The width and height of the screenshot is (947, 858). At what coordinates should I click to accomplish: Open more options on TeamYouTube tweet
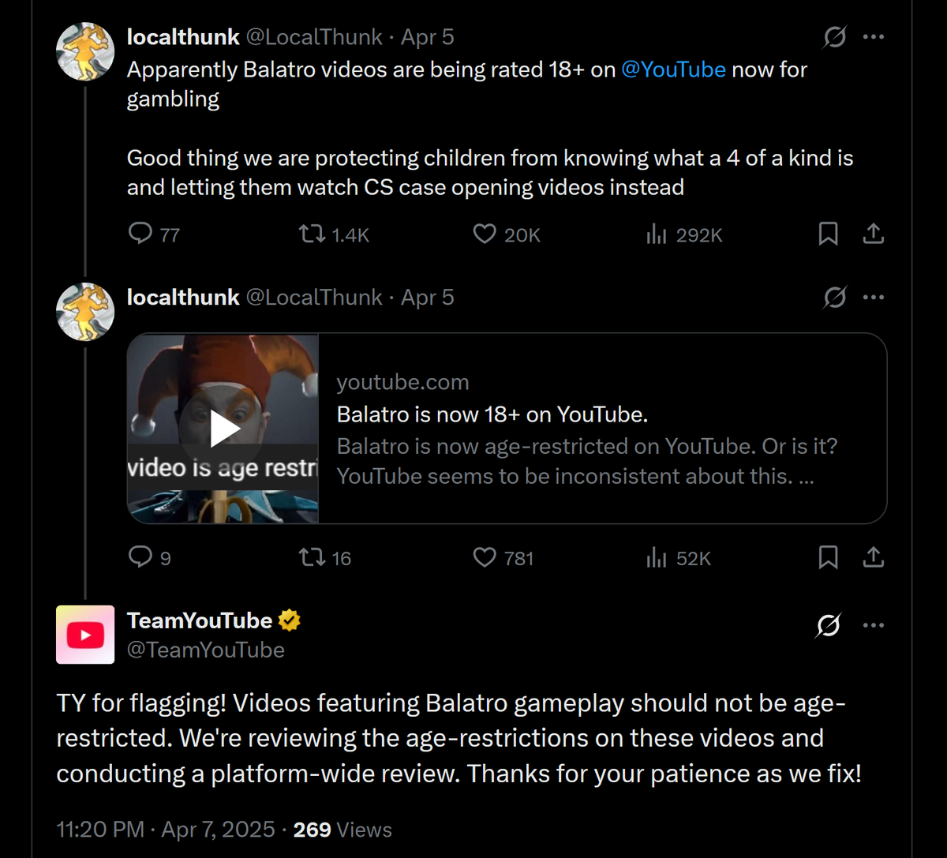pos(874,625)
